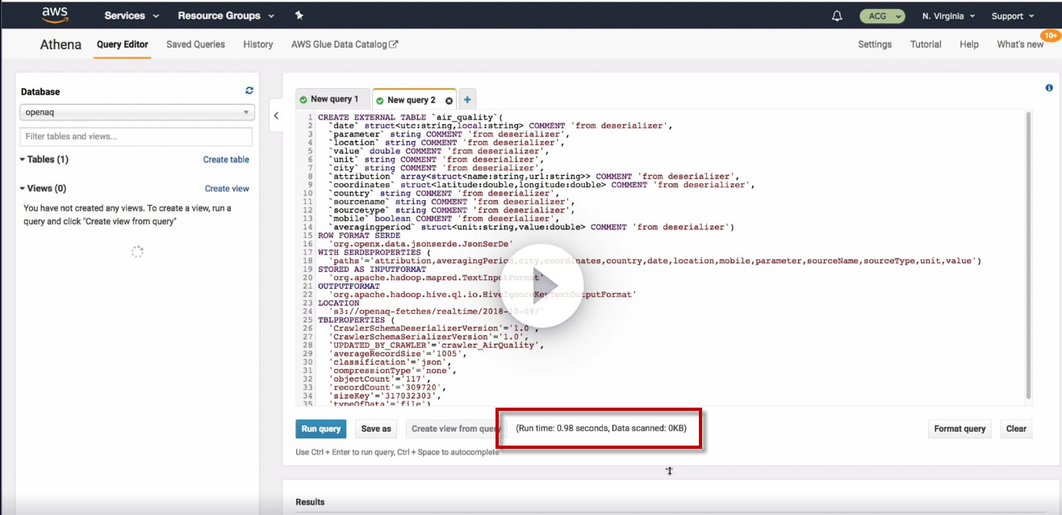The height and width of the screenshot is (515, 1062).
Task: Open Settings
Action: point(875,44)
